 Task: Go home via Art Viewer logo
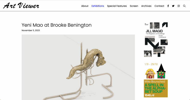click(x=21, y=6)
